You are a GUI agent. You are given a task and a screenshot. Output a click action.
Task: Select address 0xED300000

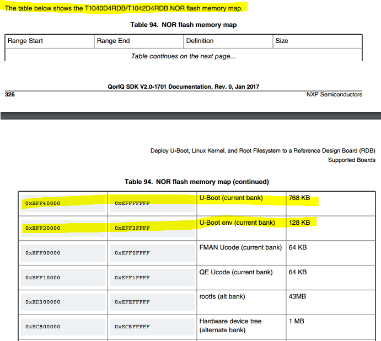(43, 302)
